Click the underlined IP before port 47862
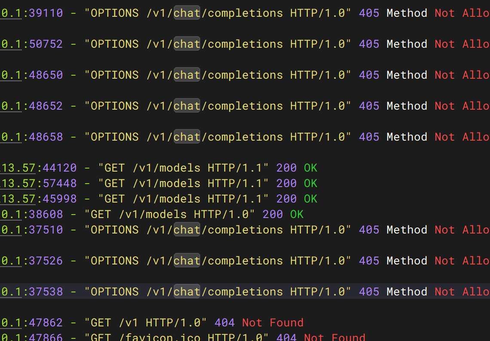Viewport: 490px width, 341px height. tap(11, 323)
